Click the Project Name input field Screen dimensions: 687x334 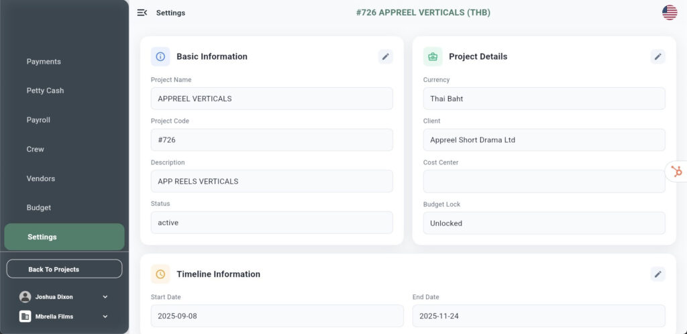[x=272, y=99]
